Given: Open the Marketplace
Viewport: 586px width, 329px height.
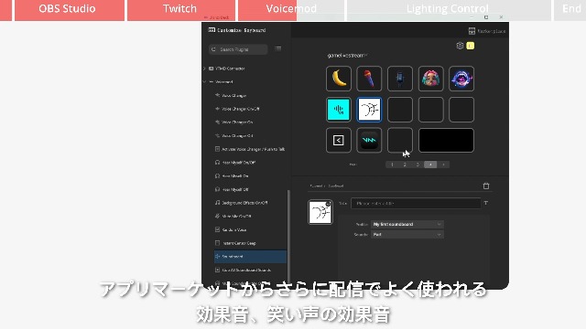Looking at the screenshot, I should 486,31.
